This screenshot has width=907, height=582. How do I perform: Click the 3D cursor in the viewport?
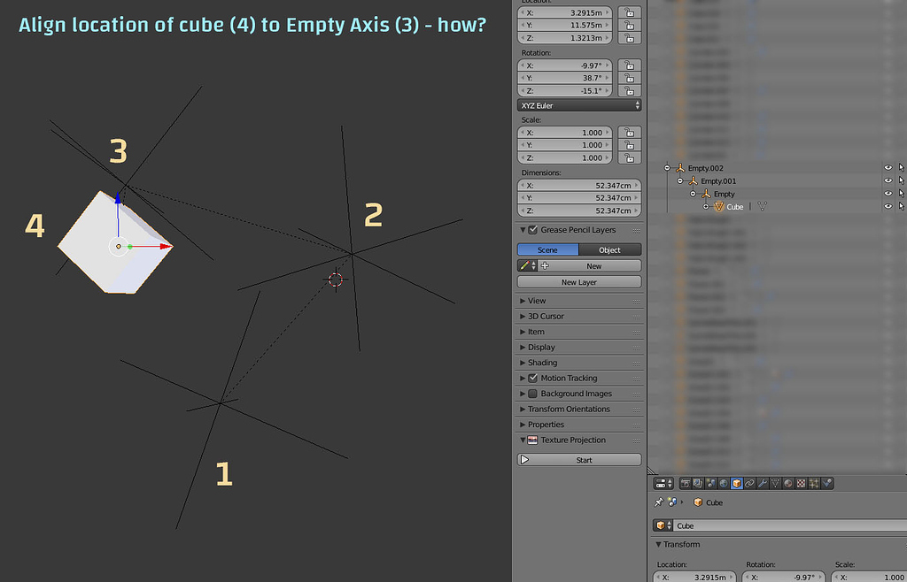pos(336,280)
